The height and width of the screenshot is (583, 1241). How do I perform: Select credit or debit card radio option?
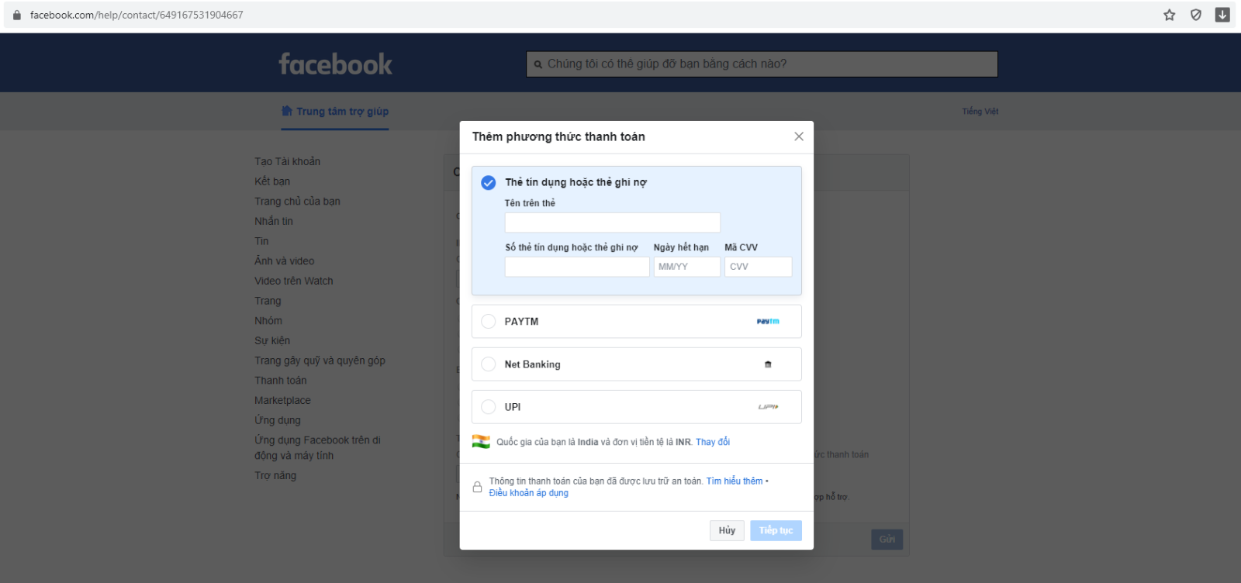click(489, 183)
